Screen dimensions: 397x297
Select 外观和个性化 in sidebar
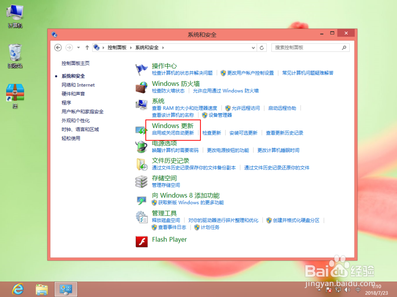[75, 120]
